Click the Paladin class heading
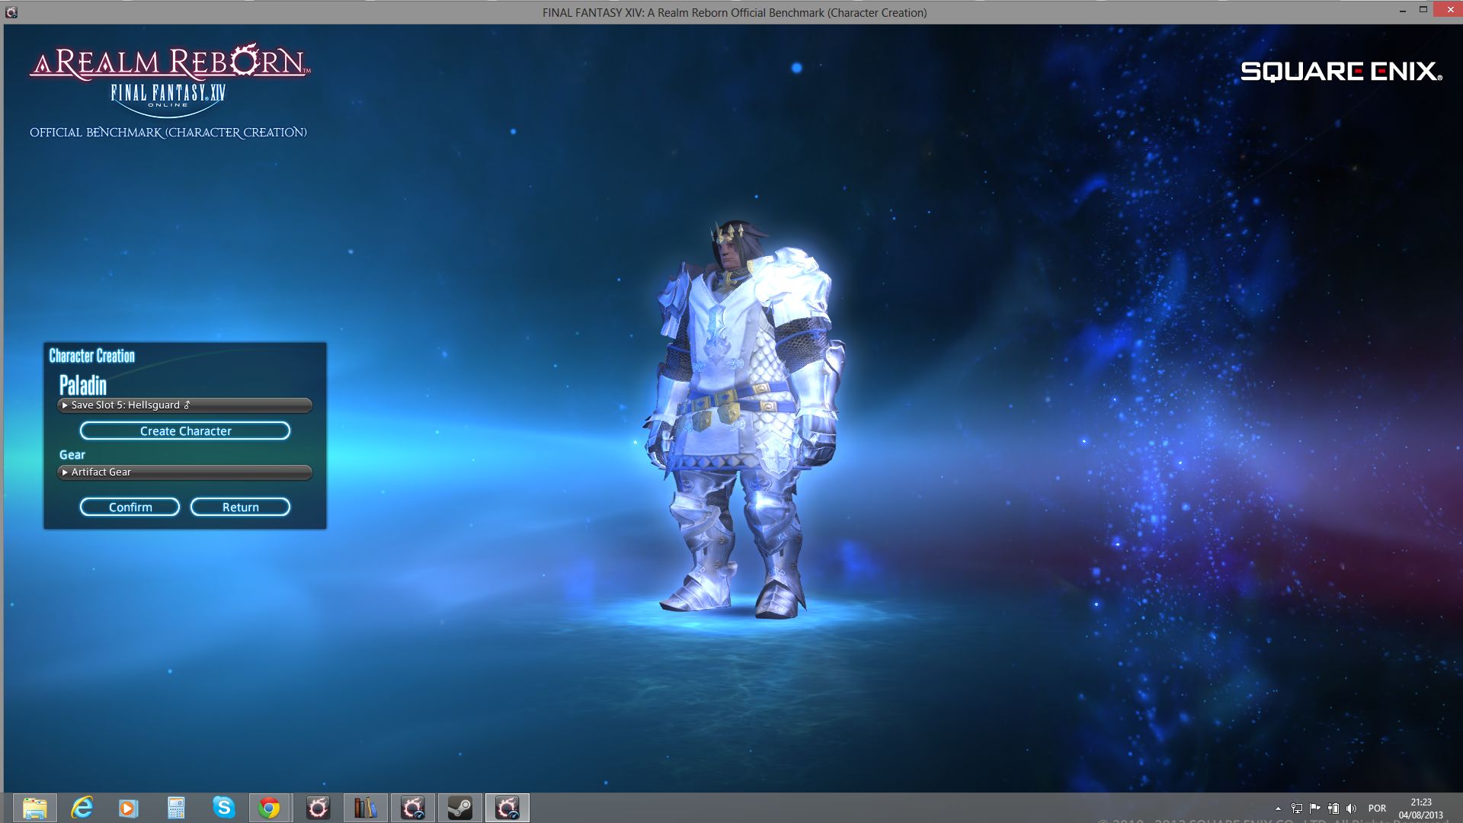This screenshot has width=1463, height=823. pyautogui.click(x=83, y=385)
